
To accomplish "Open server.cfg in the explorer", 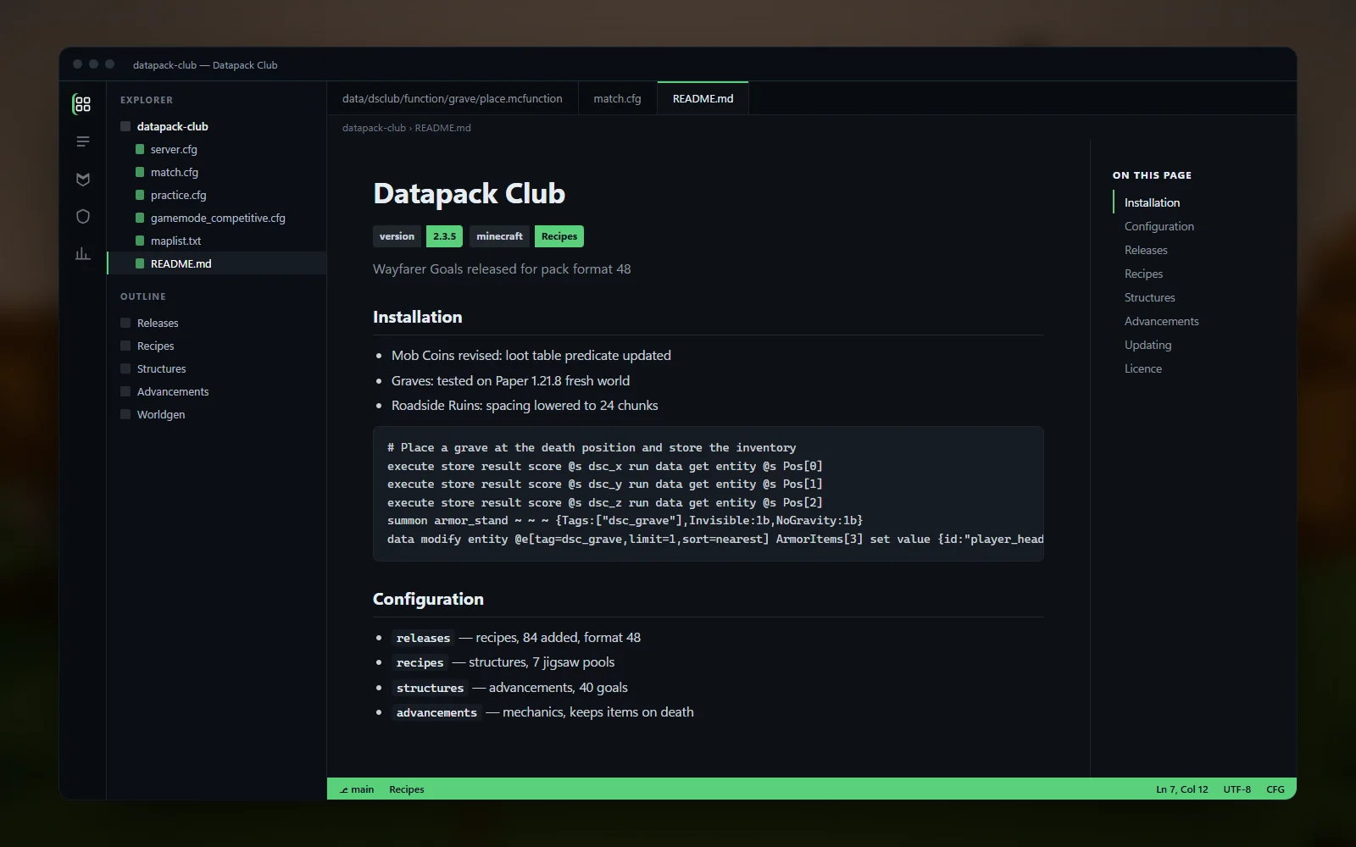I will click(x=217, y=149).
